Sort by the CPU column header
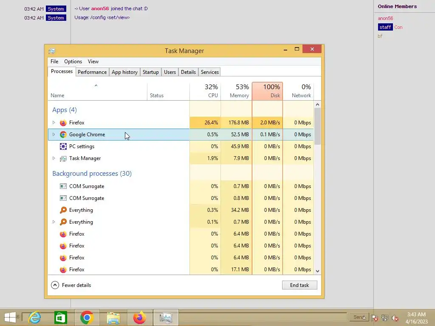Image resolution: width=435 pixels, height=326 pixels. point(205,92)
